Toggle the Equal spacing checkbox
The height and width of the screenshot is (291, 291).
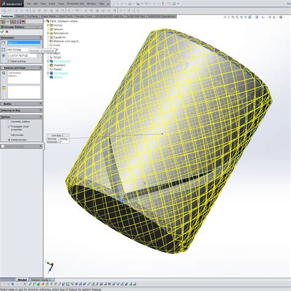9,61
